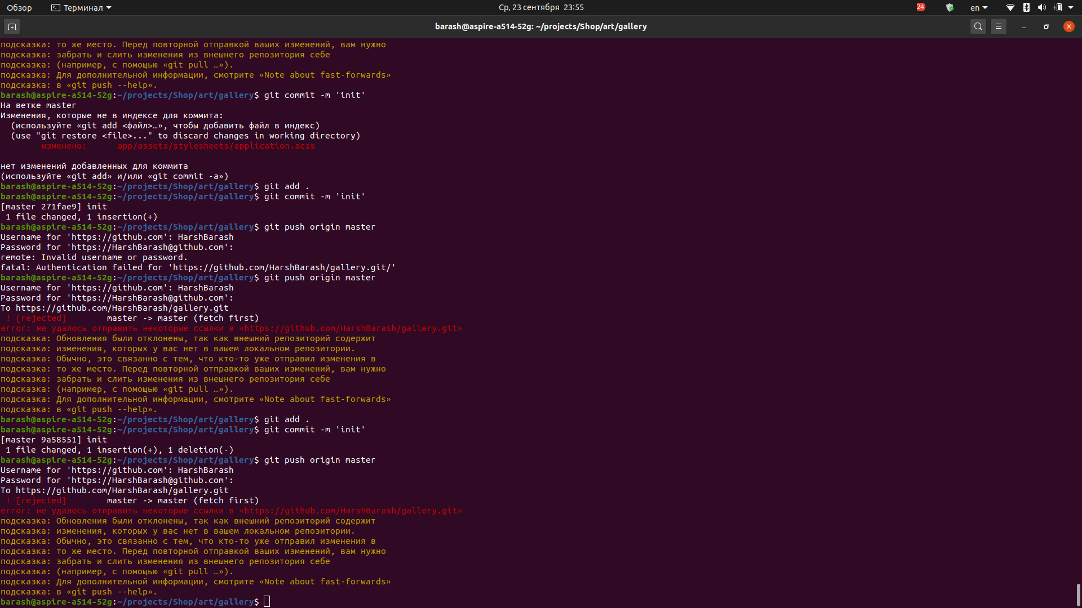This screenshot has width=1082, height=608.
Task: Click the text 'На ветке master'
Action: [x=38, y=105]
